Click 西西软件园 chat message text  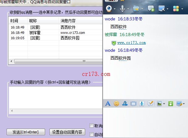[x=120, y=58]
